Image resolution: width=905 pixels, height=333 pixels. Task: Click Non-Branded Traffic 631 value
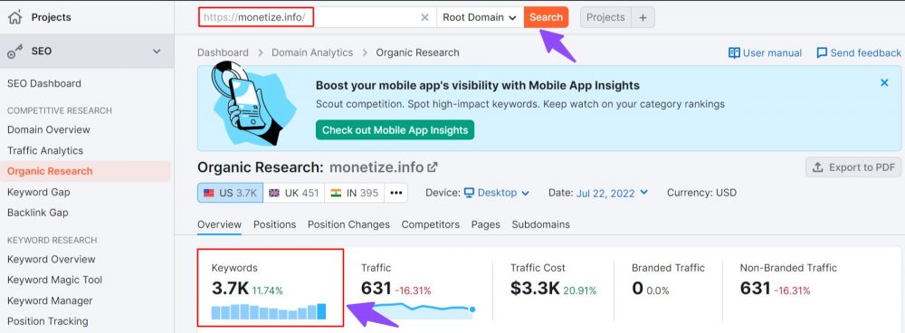tap(756, 288)
